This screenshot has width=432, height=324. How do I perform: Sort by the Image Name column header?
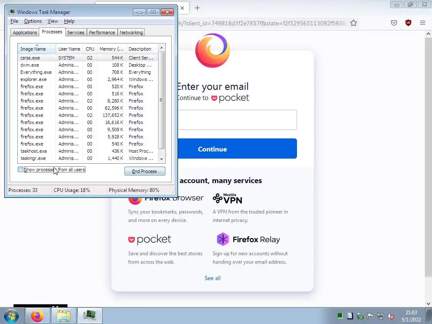37,49
